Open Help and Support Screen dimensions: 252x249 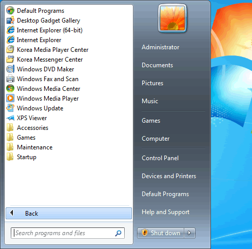tap(165, 212)
